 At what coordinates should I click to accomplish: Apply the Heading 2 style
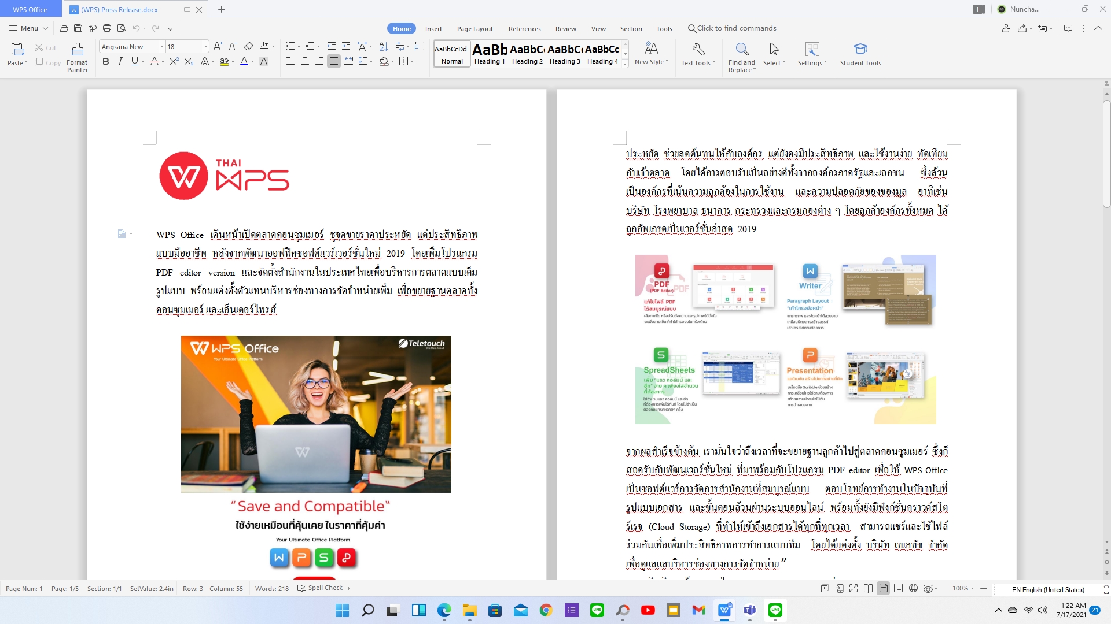click(x=527, y=54)
